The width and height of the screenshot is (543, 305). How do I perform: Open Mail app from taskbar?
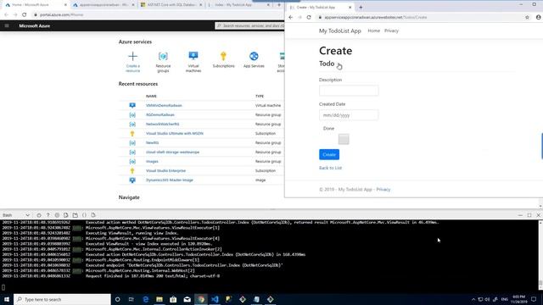[187, 299]
